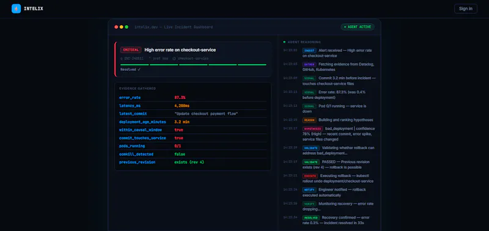The width and height of the screenshot is (489, 231).
Task: Select the Building and ranking hypotheses message
Action: [346, 120]
